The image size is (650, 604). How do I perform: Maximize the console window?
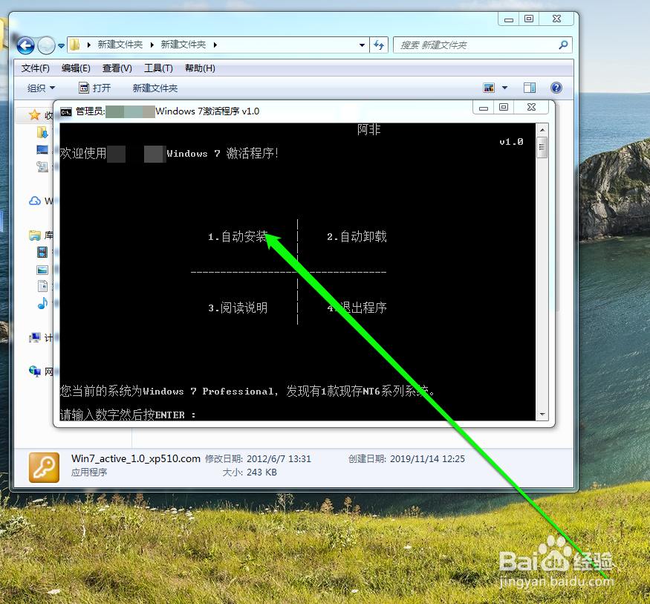504,108
